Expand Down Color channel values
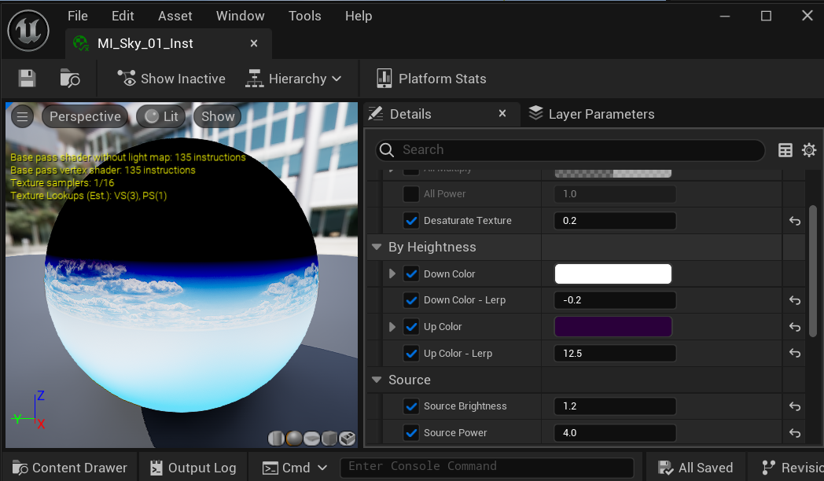This screenshot has height=481, width=824. click(x=392, y=274)
